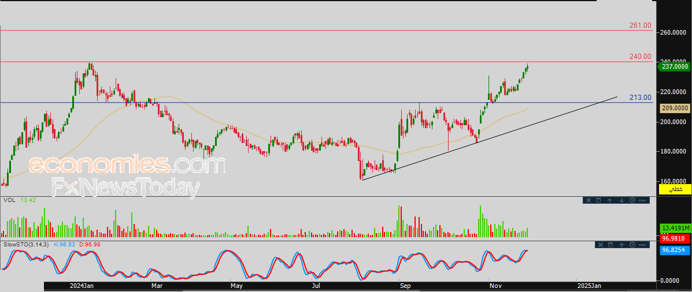
Task: Click the VOL indicator label
Action: pyautogui.click(x=9, y=200)
